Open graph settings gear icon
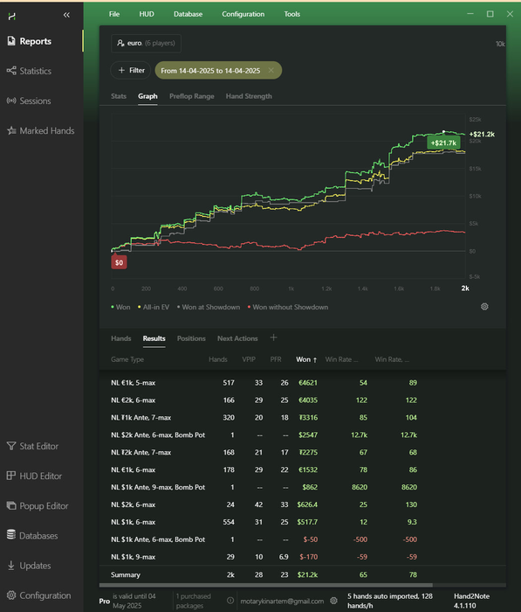The height and width of the screenshot is (612, 521). pyautogui.click(x=484, y=306)
